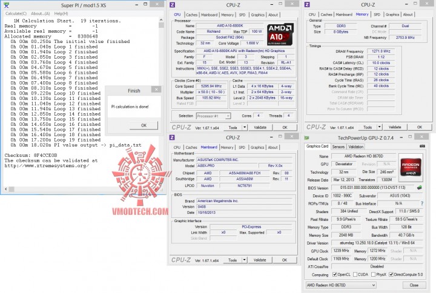
Task: Open the AMD Radeon HD 8670D card dropdown
Action: click(341, 285)
